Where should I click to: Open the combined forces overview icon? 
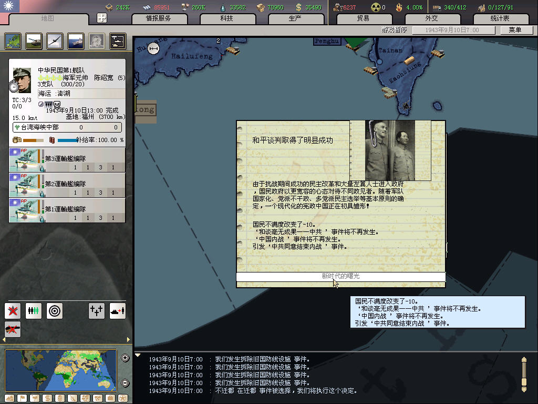click(x=118, y=41)
